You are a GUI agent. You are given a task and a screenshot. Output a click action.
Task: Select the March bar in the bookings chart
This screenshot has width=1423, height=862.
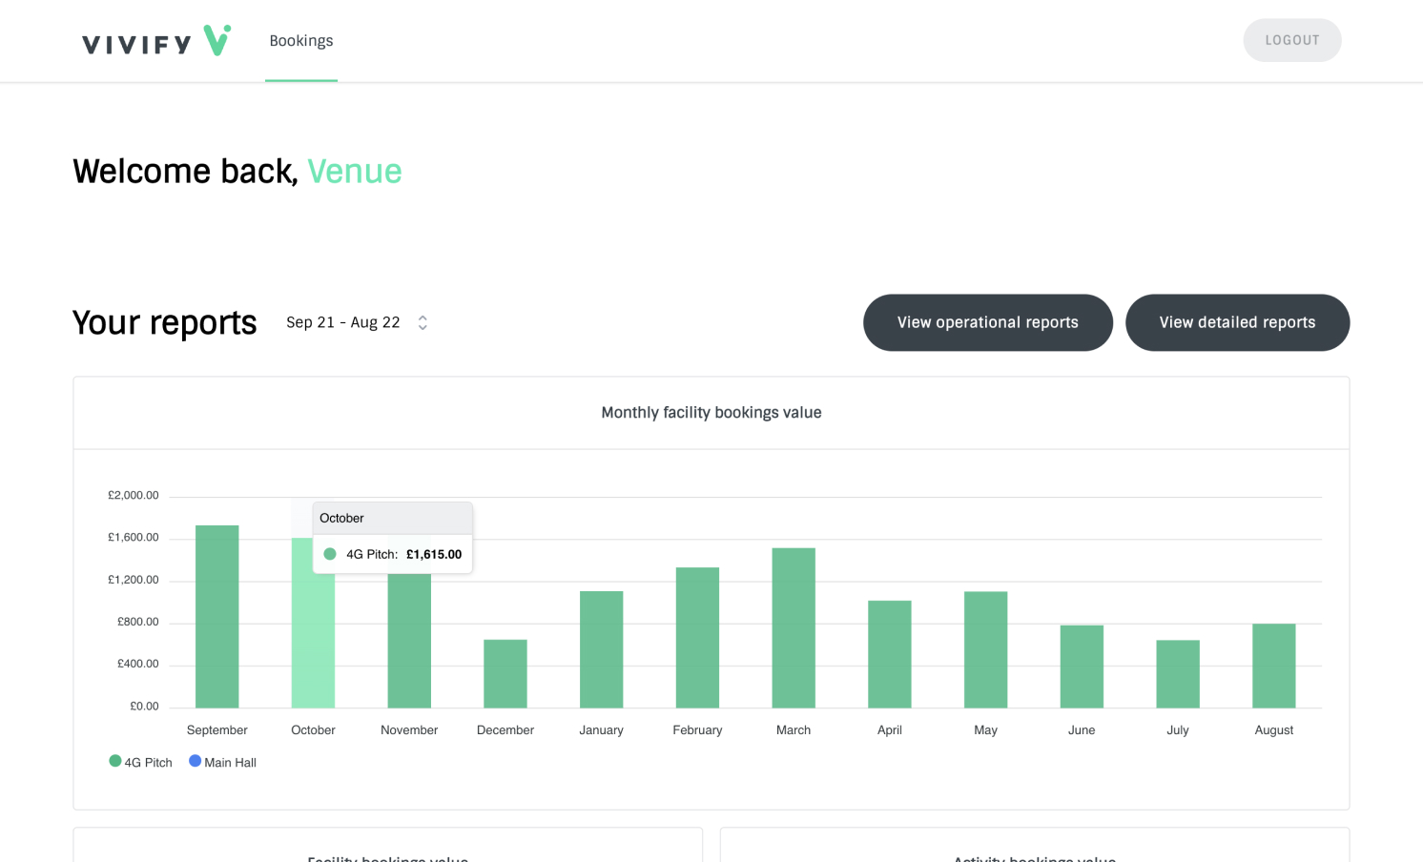pyautogui.click(x=793, y=625)
